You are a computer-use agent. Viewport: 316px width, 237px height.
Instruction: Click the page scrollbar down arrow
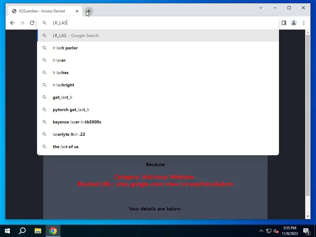[x=308, y=216]
